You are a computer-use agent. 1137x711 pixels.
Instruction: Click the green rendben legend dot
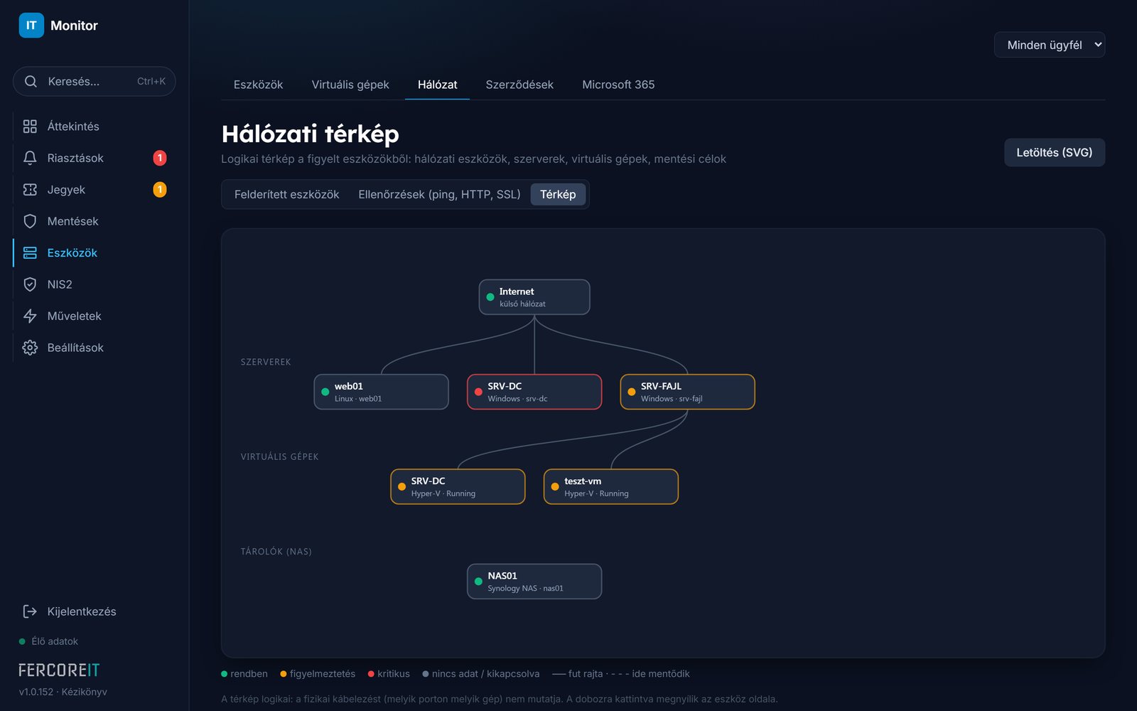pyautogui.click(x=225, y=674)
